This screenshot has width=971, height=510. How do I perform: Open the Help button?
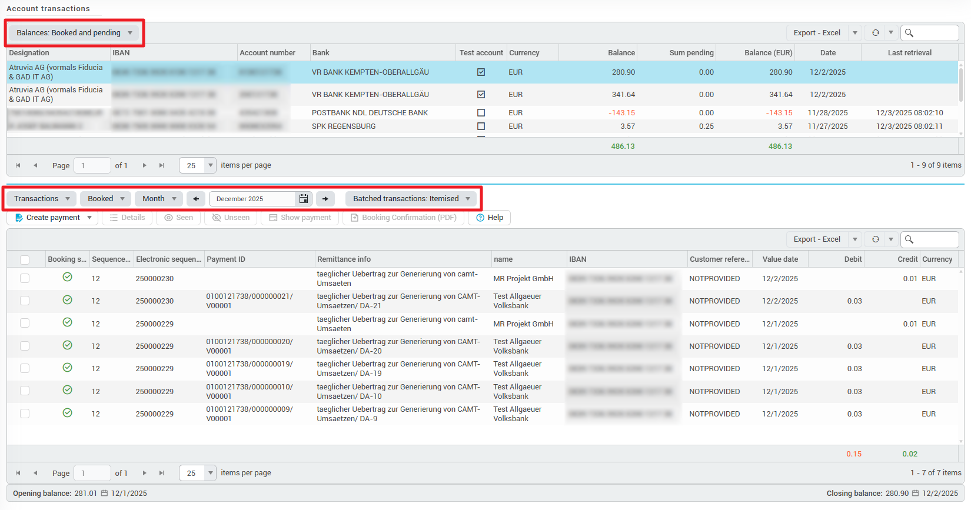pyautogui.click(x=490, y=218)
